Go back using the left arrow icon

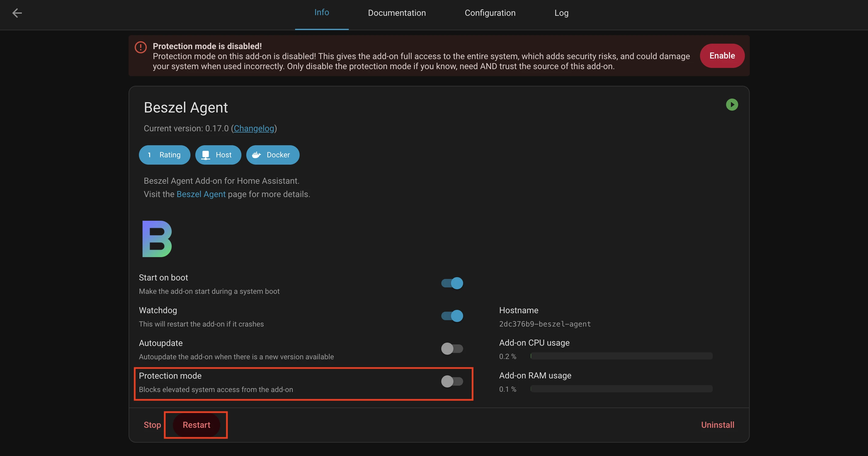point(17,13)
